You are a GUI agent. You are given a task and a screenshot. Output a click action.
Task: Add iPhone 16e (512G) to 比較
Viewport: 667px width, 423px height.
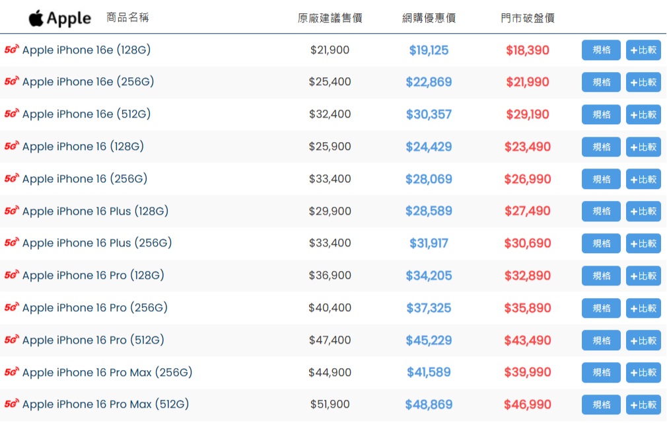(x=643, y=114)
